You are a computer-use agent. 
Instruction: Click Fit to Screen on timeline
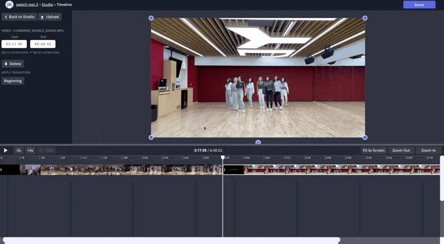click(x=374, y=150)
